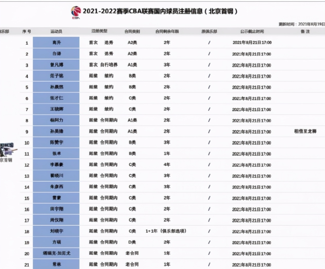Click the 1+1年（俱乐部选项）cell
The width and height of the screenshot is (325, 269).
pos(166,231)
